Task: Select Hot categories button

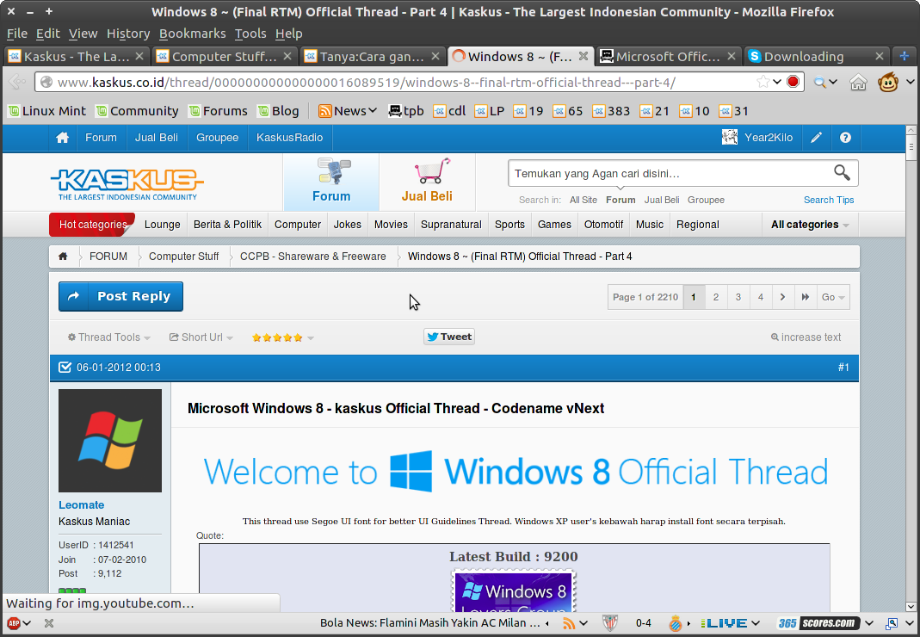Action: coord(93,225)
